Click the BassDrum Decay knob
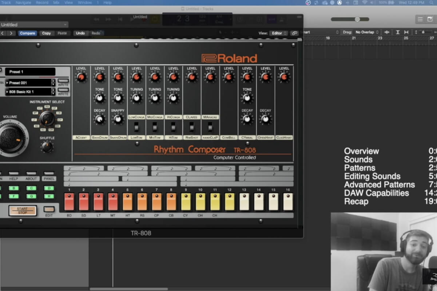 (99, 119)
